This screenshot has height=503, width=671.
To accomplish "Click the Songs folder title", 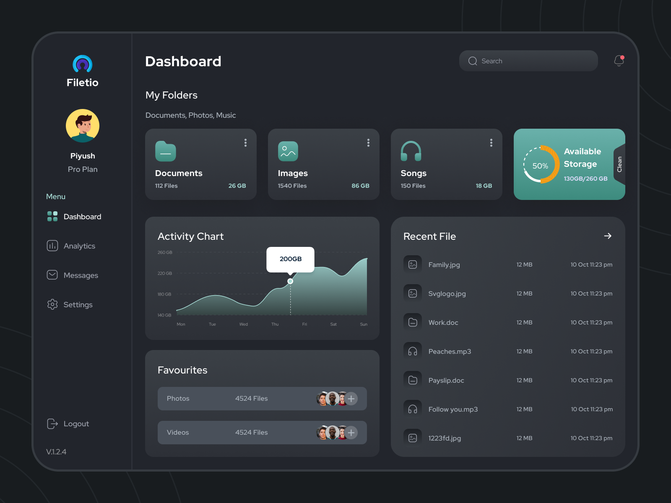I will (414, 173).
